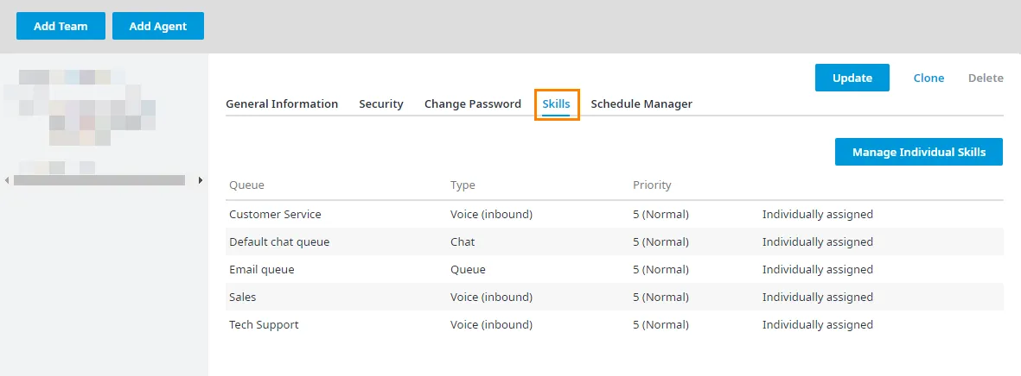The image size is (1021, 376).
Task: Click Individually assigned in Default chat queue row
Action: [817, 241]
